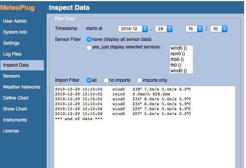
Task: Choose 'no imports' radio button
Action: click(106, 80)
